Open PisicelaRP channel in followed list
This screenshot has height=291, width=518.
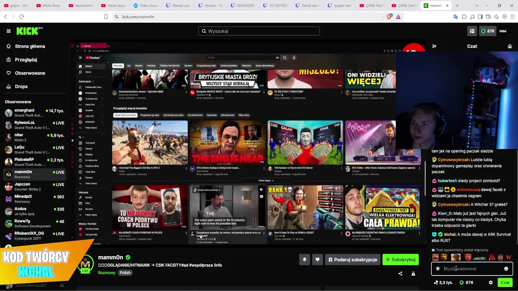(34, 162)
